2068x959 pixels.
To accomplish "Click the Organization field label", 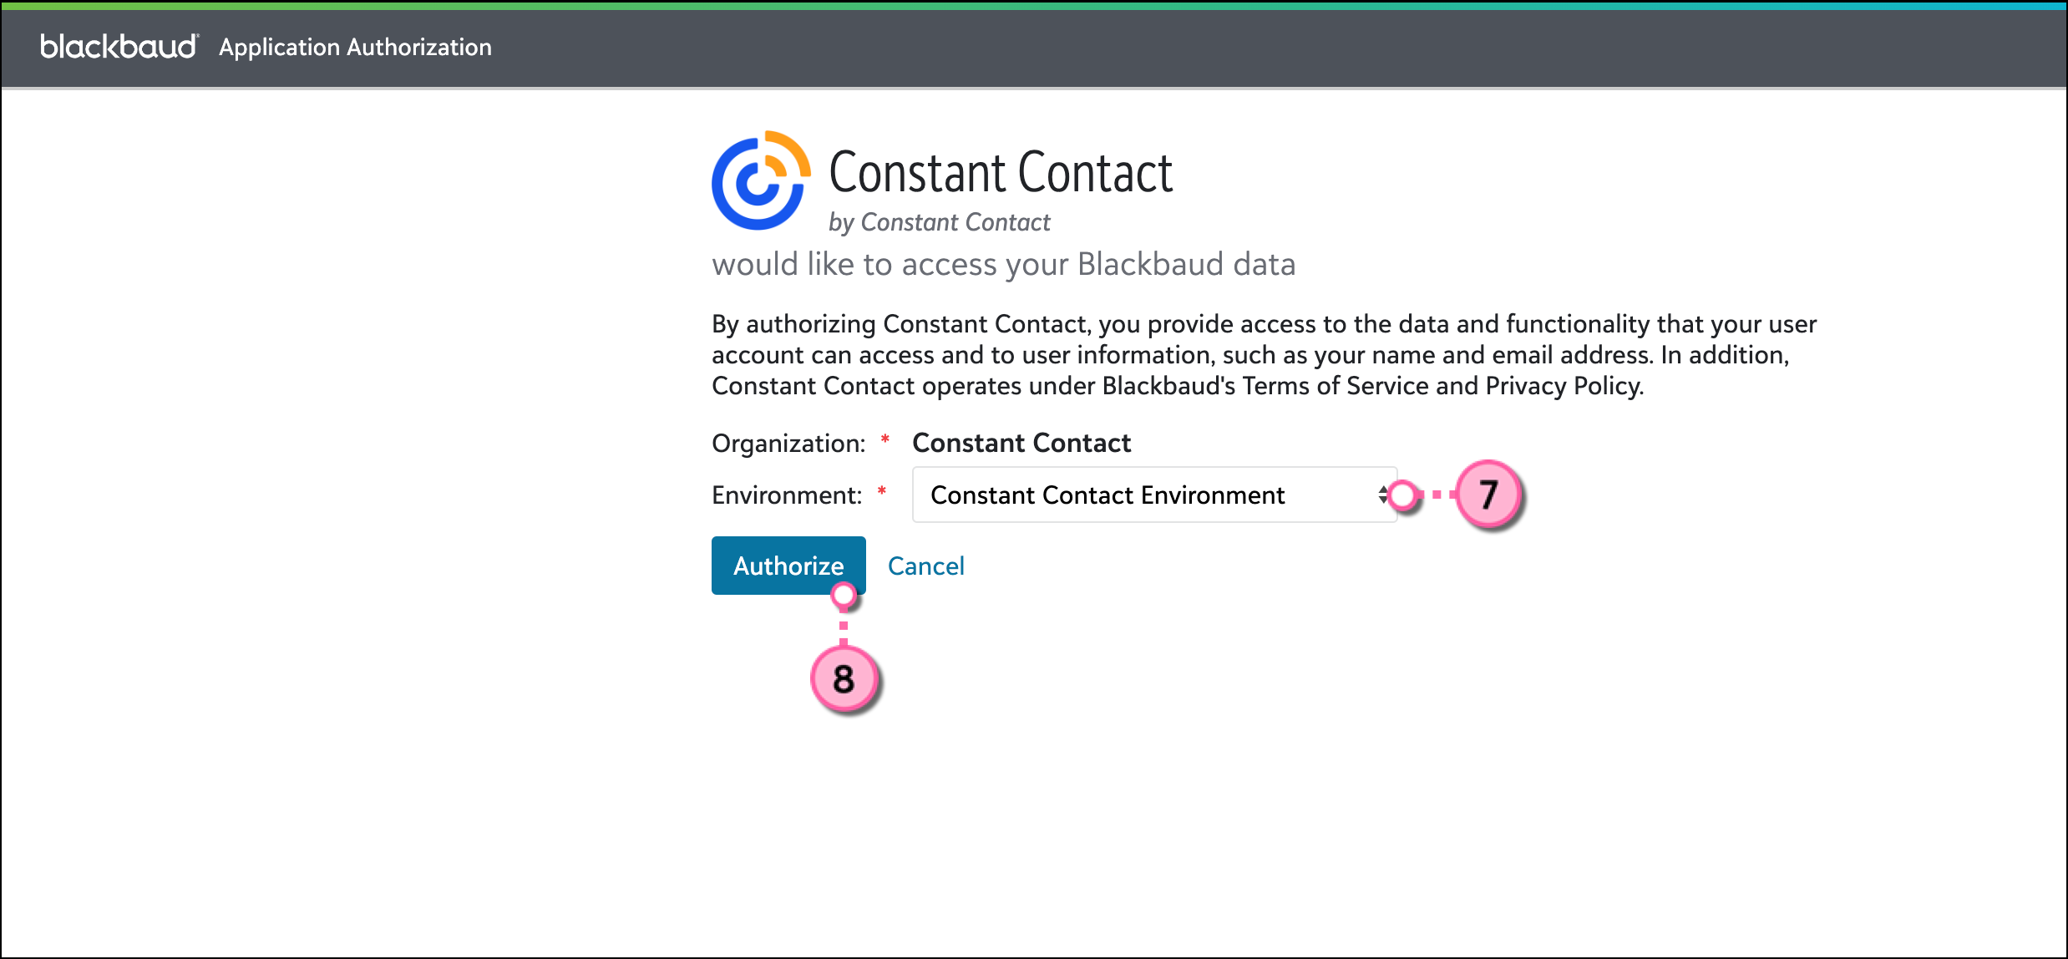I will click(788, 444).
